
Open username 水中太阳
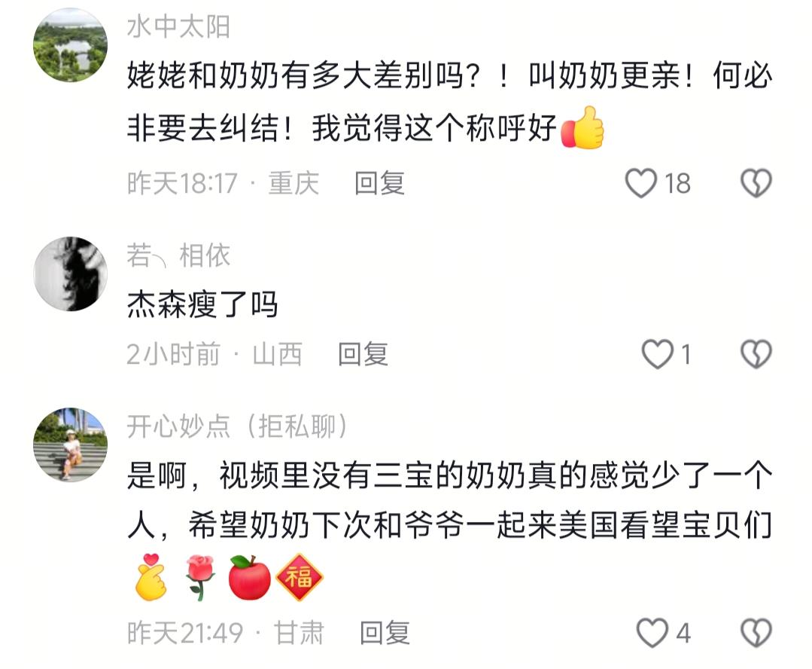[178, 26]
